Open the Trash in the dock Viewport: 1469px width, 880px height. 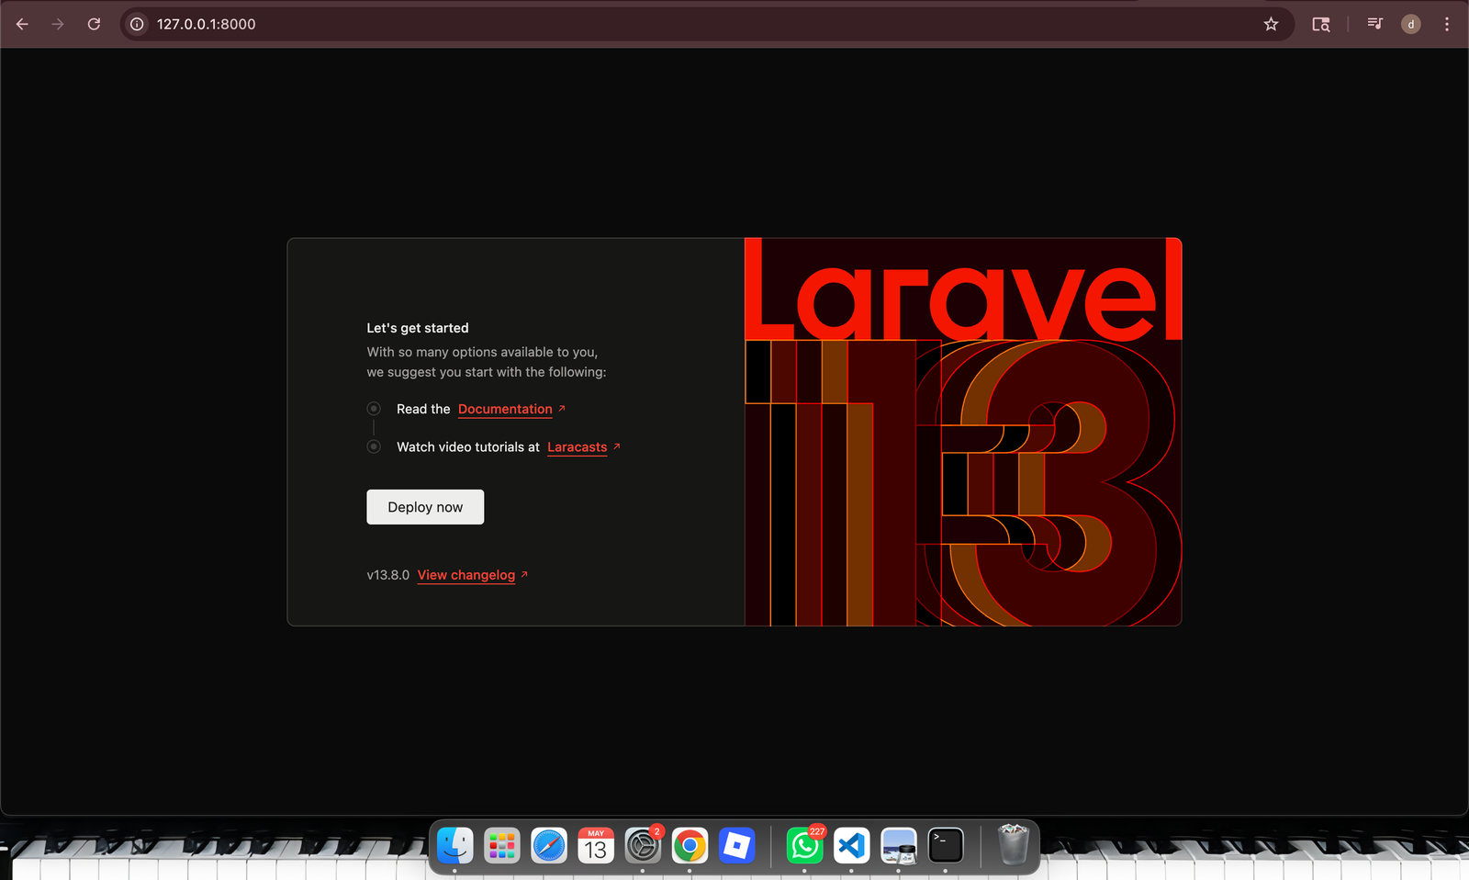(1014, 845)
